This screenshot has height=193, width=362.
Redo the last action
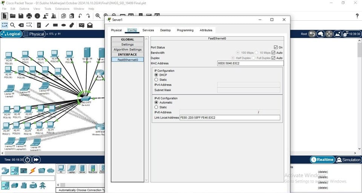[88, 16]
